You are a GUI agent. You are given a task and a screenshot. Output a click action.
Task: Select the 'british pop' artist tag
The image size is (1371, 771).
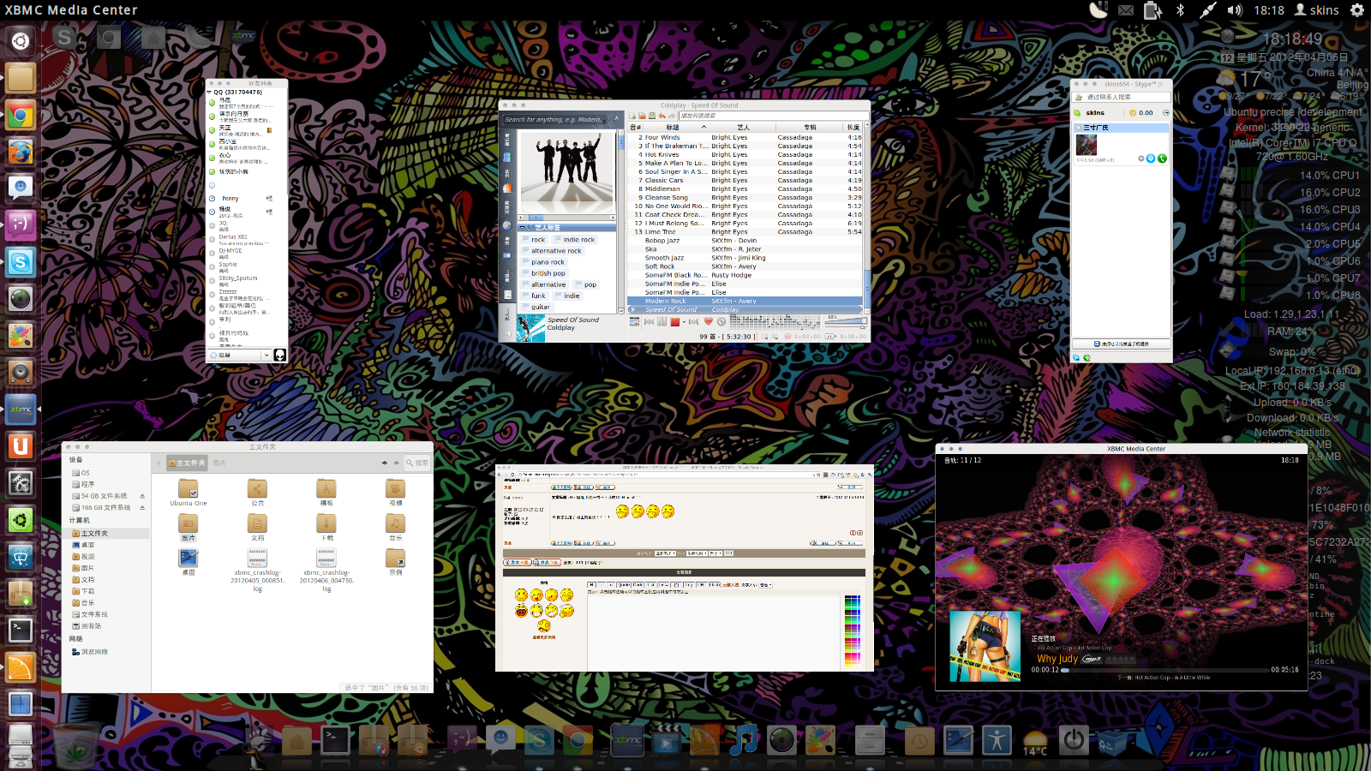click(543, 273)
